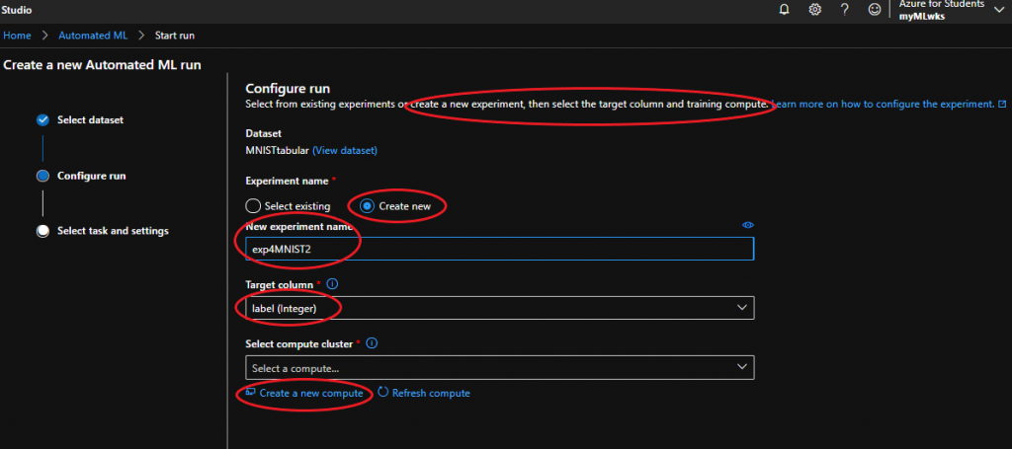The width and height of the screenshot is (1012, 449).
Task: Click the myMLwks workspace name
Action: coord(922,17)
